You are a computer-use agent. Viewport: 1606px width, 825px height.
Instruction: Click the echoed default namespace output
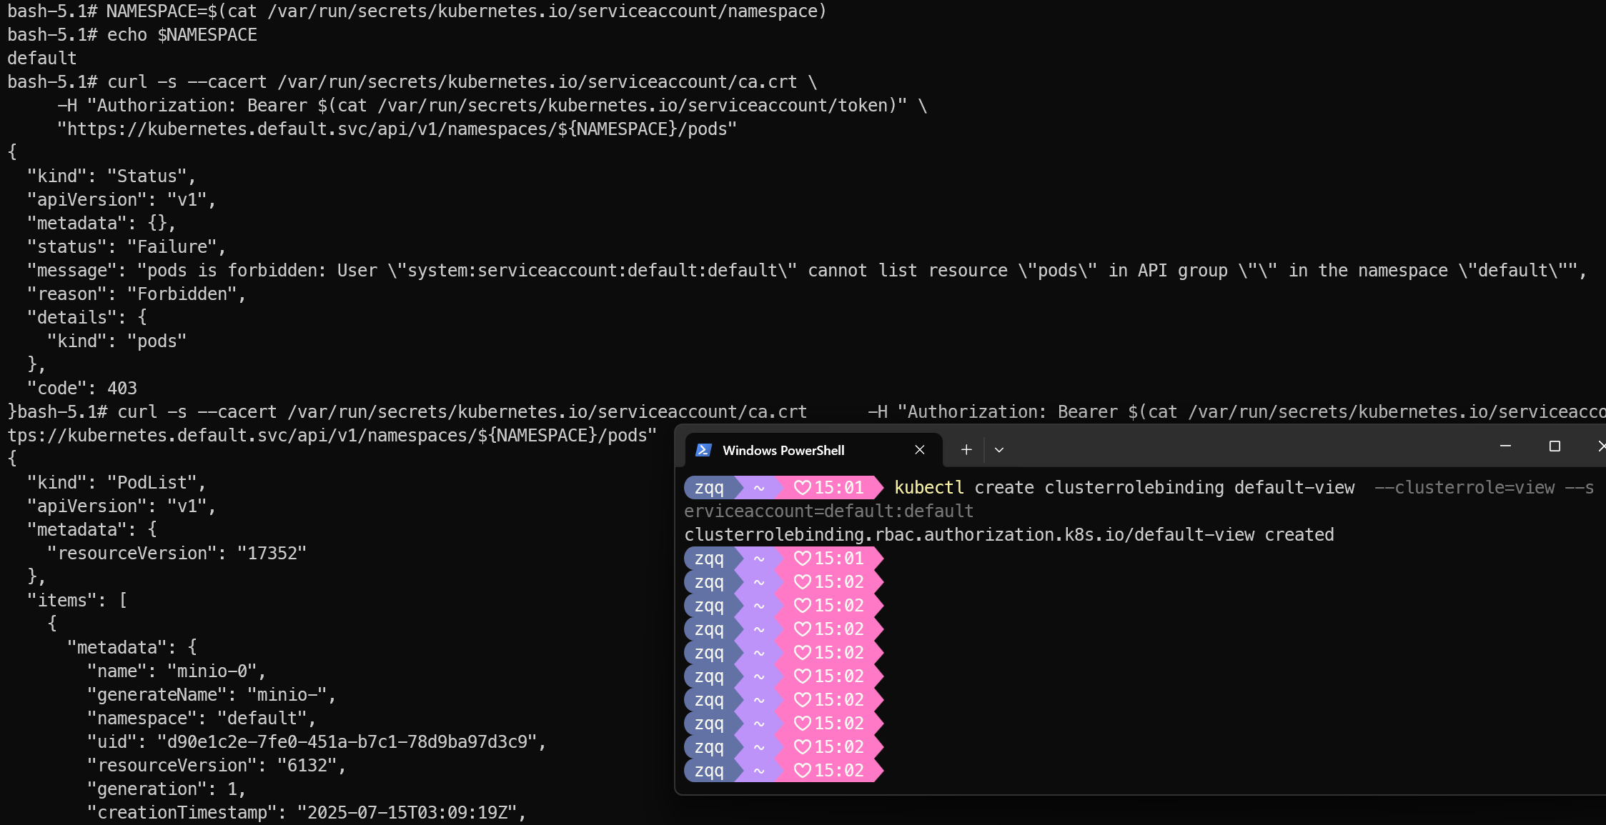pos(42,59)
